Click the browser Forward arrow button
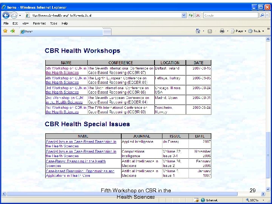The width and height of the screenshot is (272, 204). coord(14,15)
